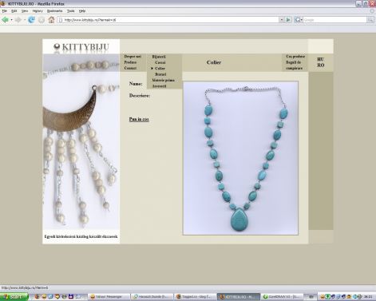Open the Cos produse cart link

[x=295, y=57]
